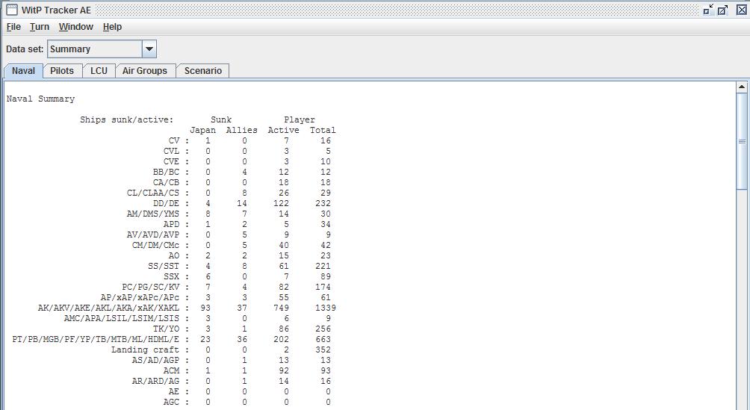Viewport: 750px width, 410px height.
Task: Click the 'Ships sunk/active:' label
Action: pos(127,119)
